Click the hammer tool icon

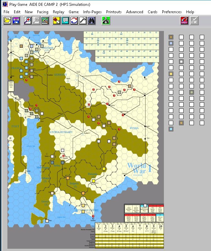coord(83,20)
